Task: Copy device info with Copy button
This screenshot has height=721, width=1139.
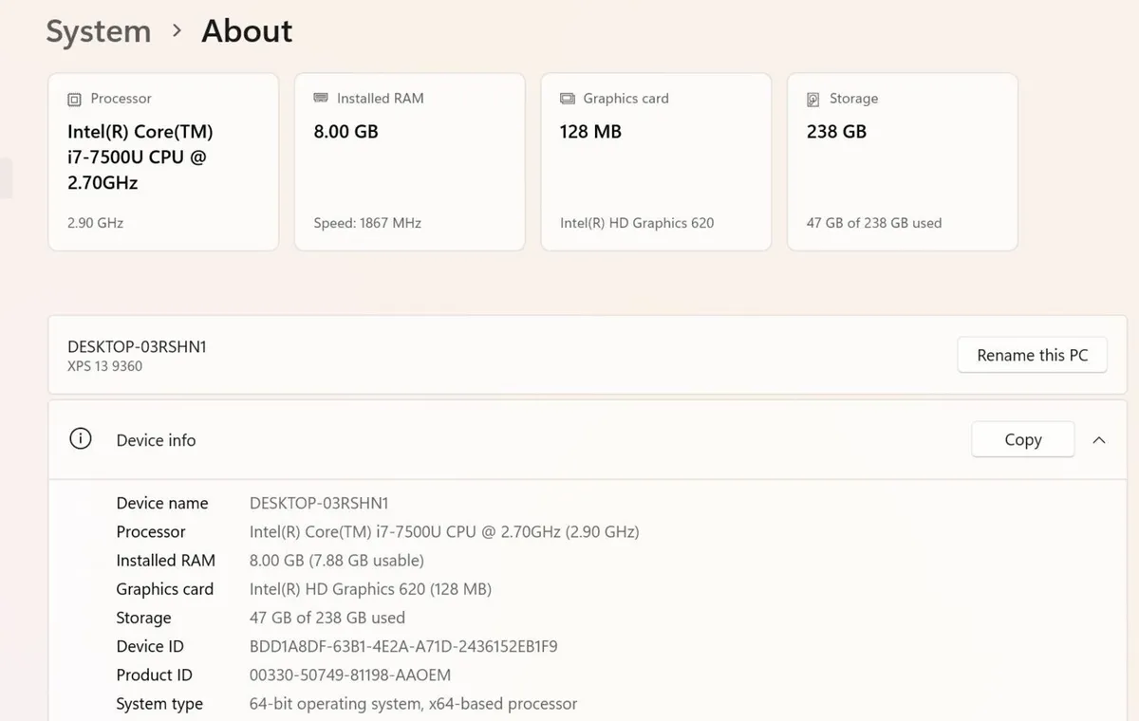Action: tap(1023, 439)
